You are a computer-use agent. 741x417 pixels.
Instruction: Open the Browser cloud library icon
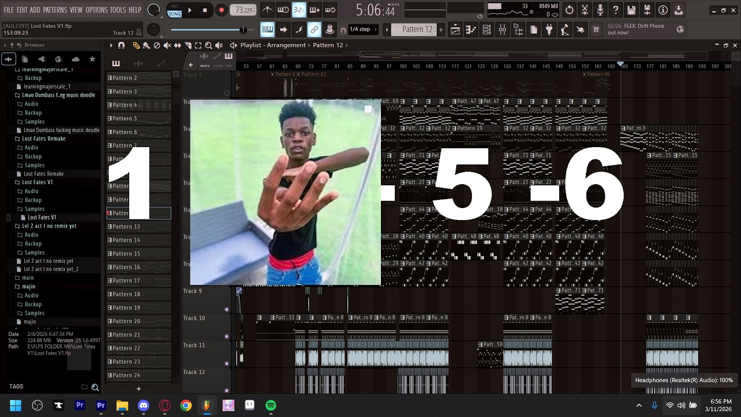(75, 59)
